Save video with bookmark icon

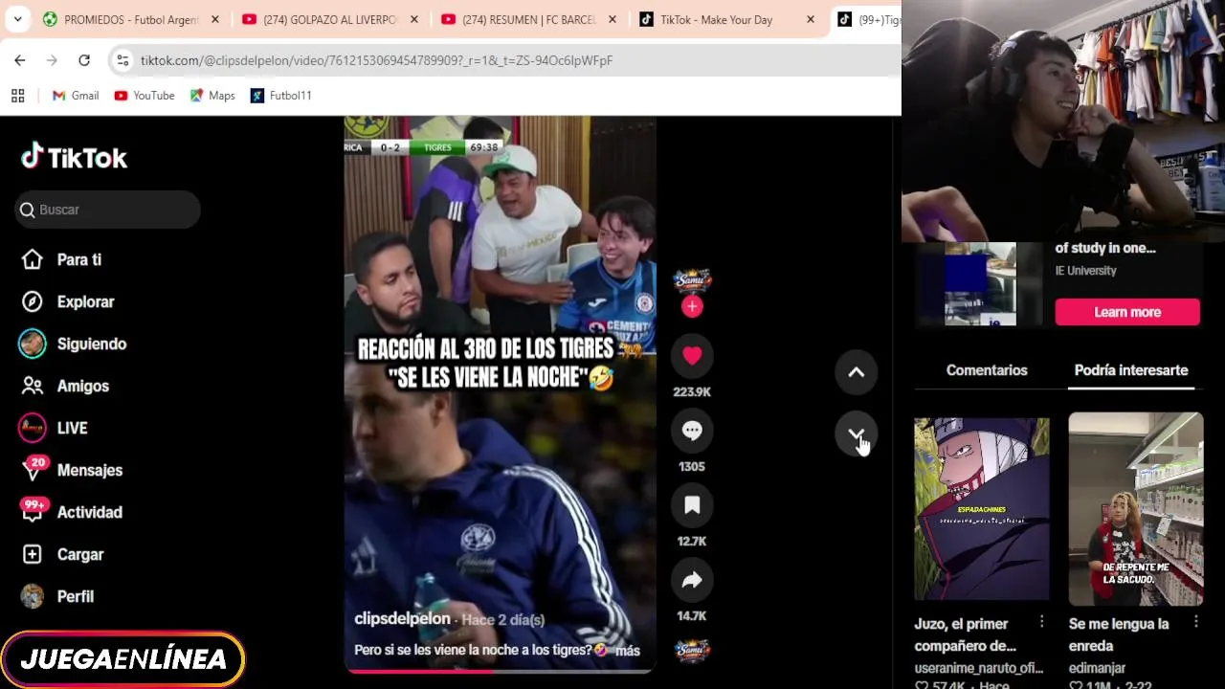[x=692, y=505]
